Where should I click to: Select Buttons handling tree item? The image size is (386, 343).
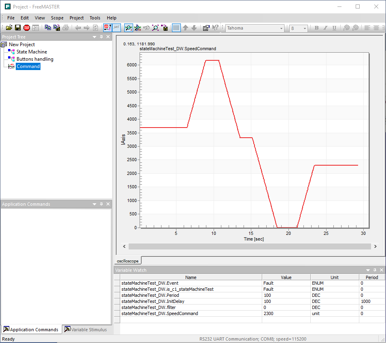click(x=35, y=60)
